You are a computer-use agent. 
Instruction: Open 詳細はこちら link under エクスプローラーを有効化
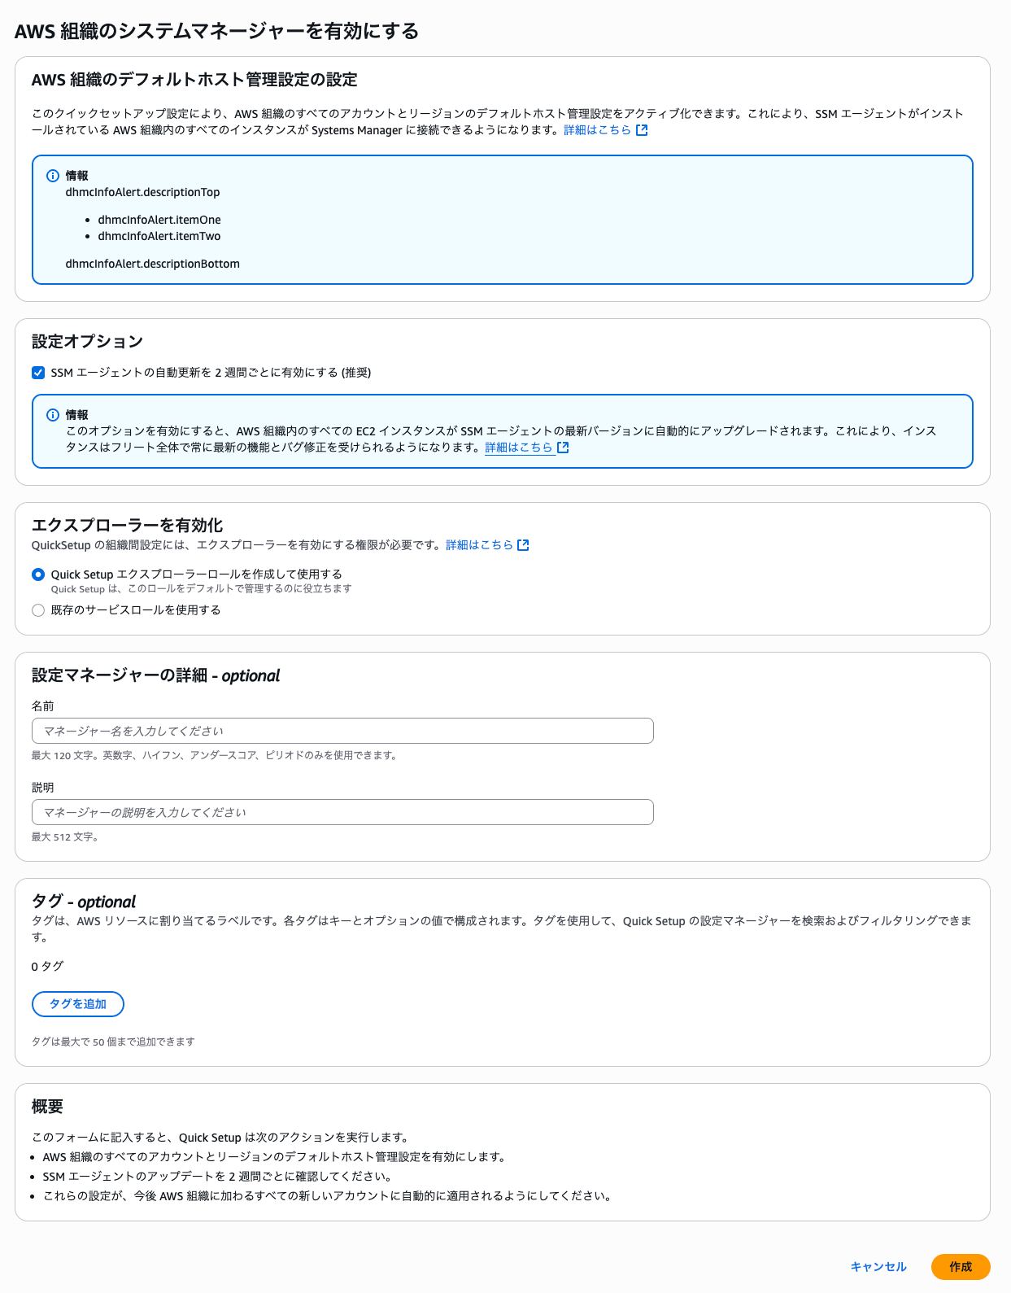(x=479, y=545)
